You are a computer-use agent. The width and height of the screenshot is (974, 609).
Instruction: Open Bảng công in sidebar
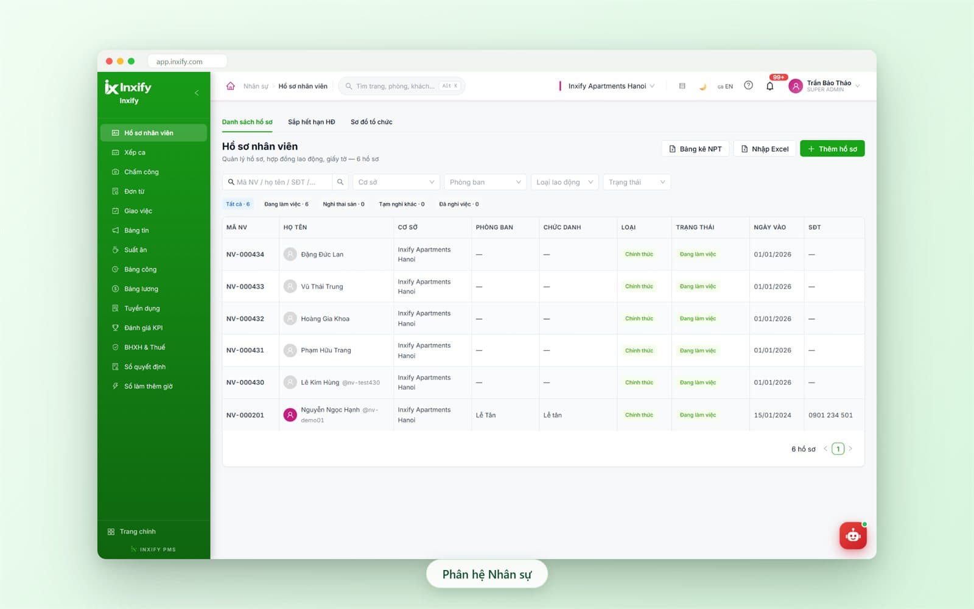pos(153,269)
